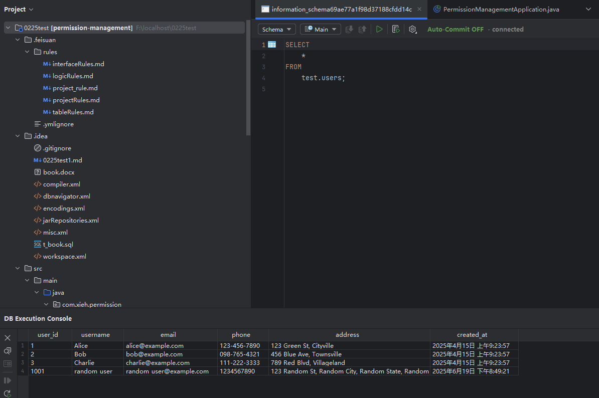Close the DB Execution Console result
This screenshot has height=398, width=599.
point(8,338)
